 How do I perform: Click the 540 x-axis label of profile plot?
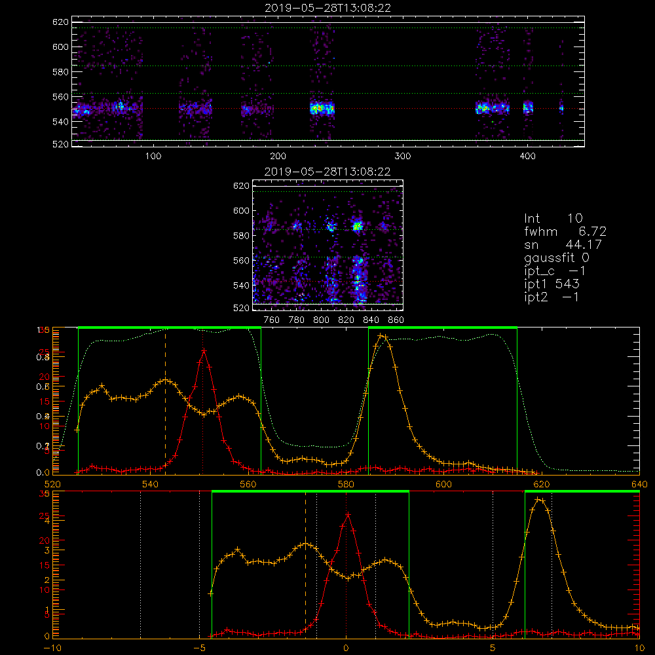(151, 484)
